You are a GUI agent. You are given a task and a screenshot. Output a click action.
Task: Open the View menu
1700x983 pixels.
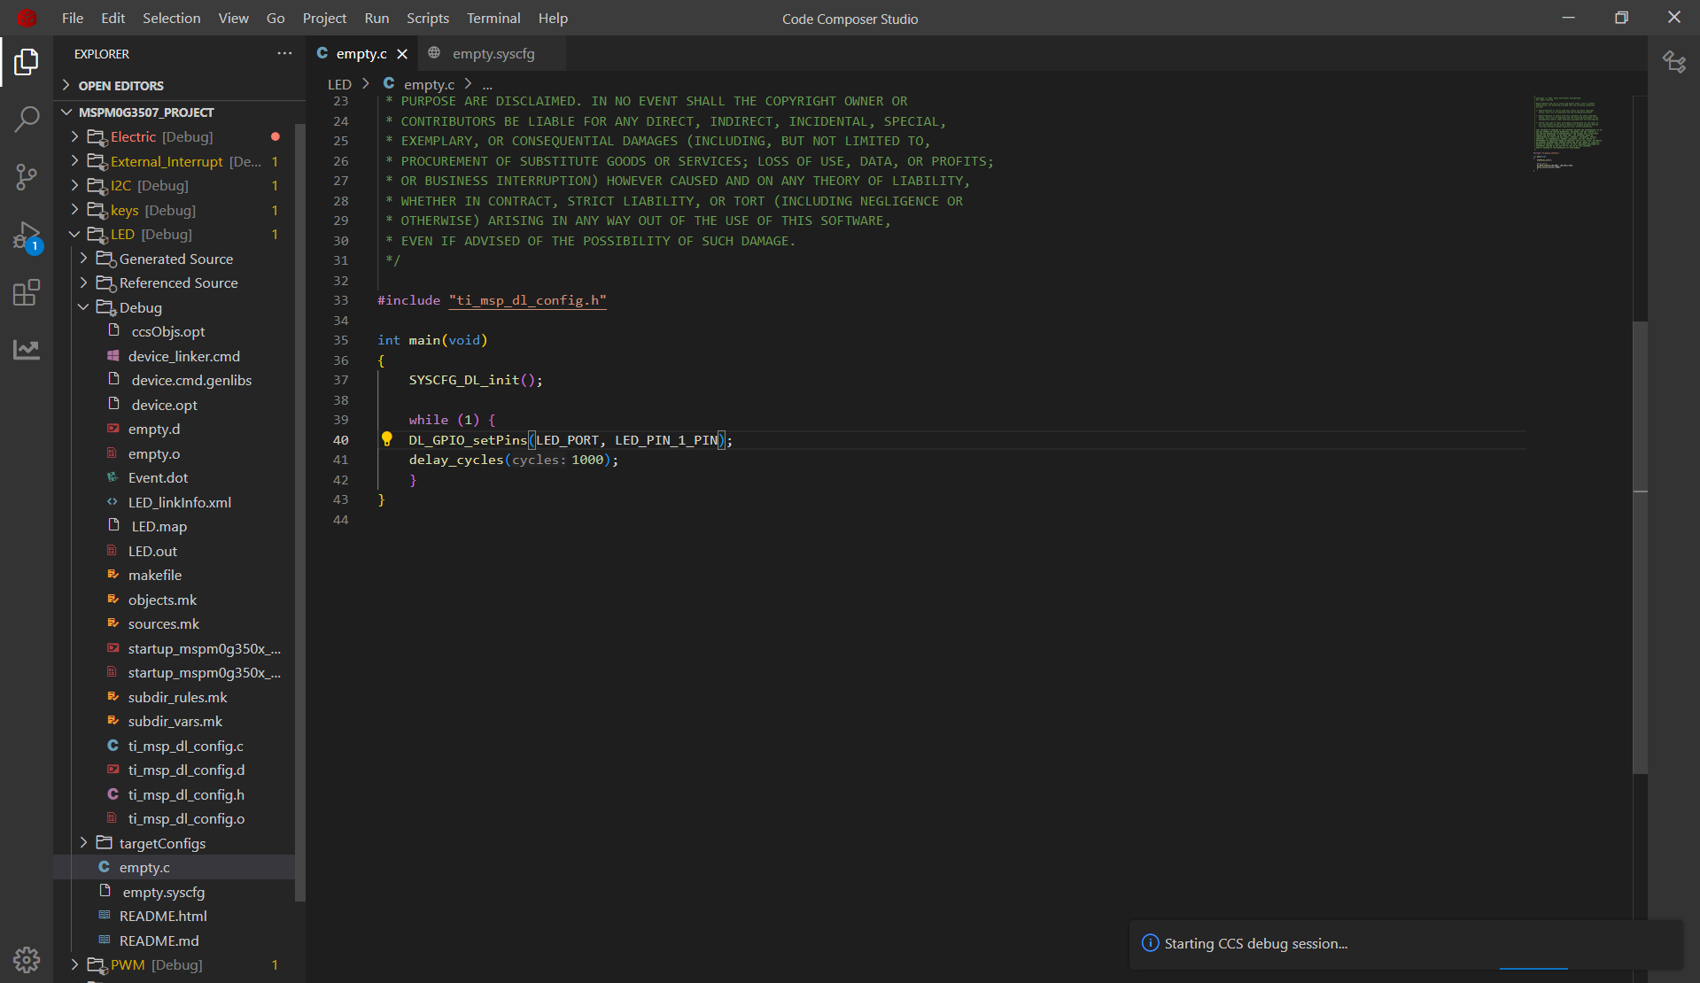click(233, 18)
